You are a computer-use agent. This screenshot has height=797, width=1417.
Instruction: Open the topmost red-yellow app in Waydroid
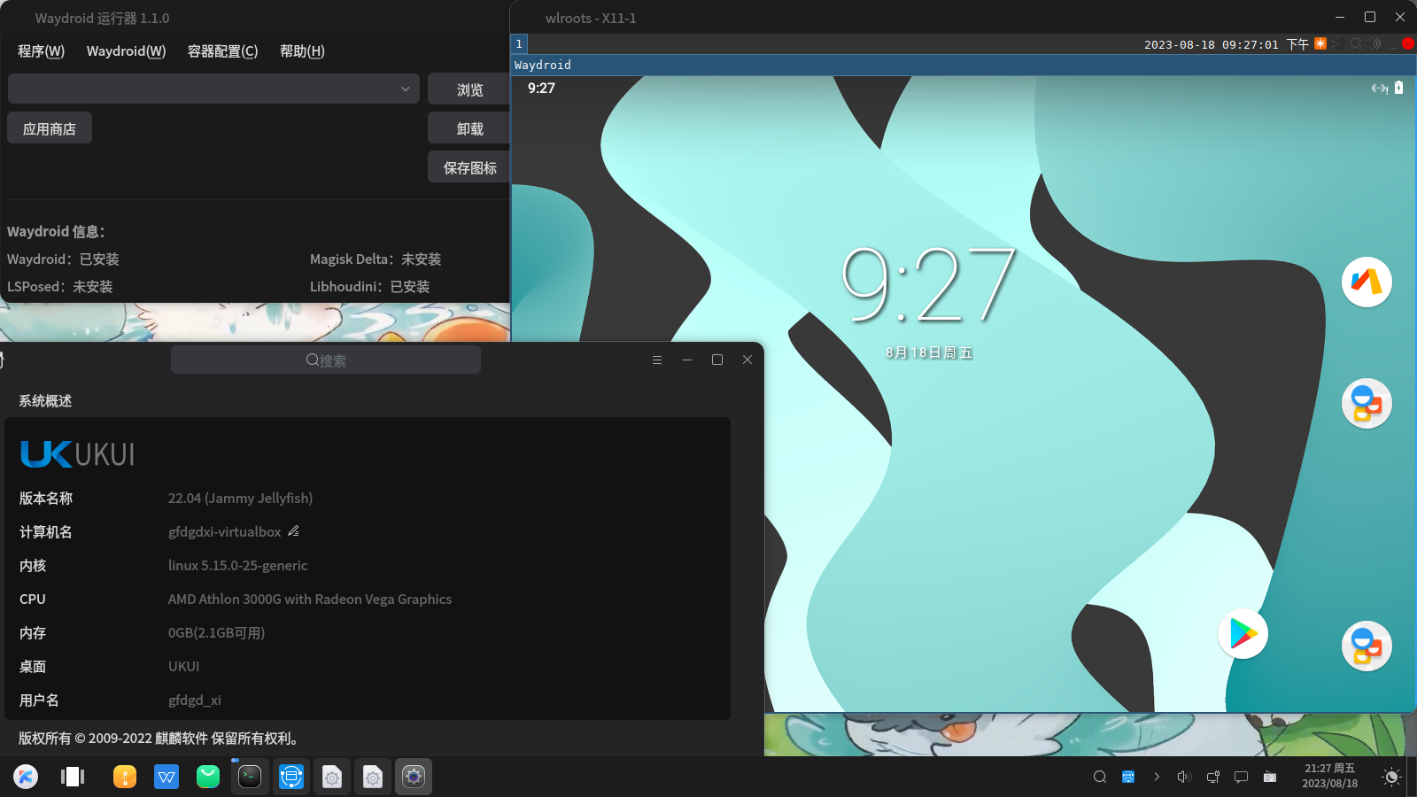(x=1367, y=282)
